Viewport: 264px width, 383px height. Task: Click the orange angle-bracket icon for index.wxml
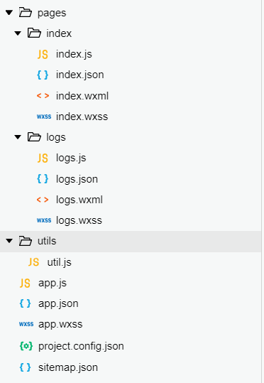[x=43, y=96]
